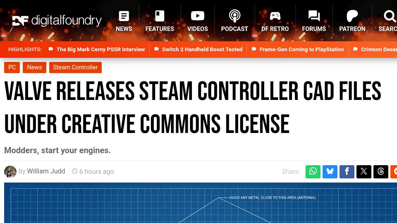The height and width of the screenshot is (223, 397).
Task: Select the Steam Controller category tag
Action: [75, 67]
